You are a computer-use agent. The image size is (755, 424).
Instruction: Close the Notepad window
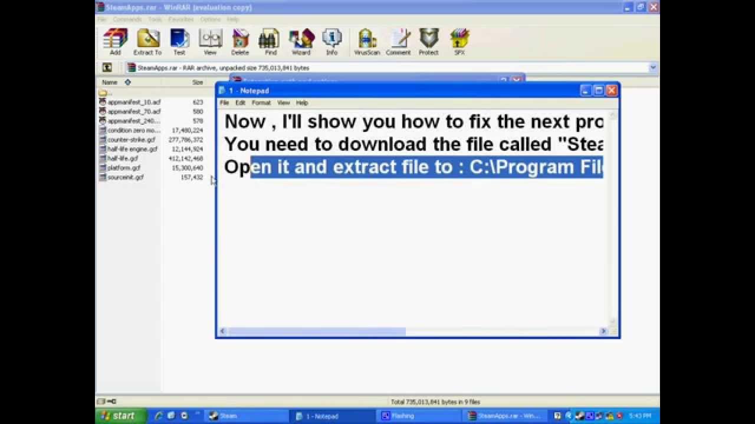pos(611,91)
